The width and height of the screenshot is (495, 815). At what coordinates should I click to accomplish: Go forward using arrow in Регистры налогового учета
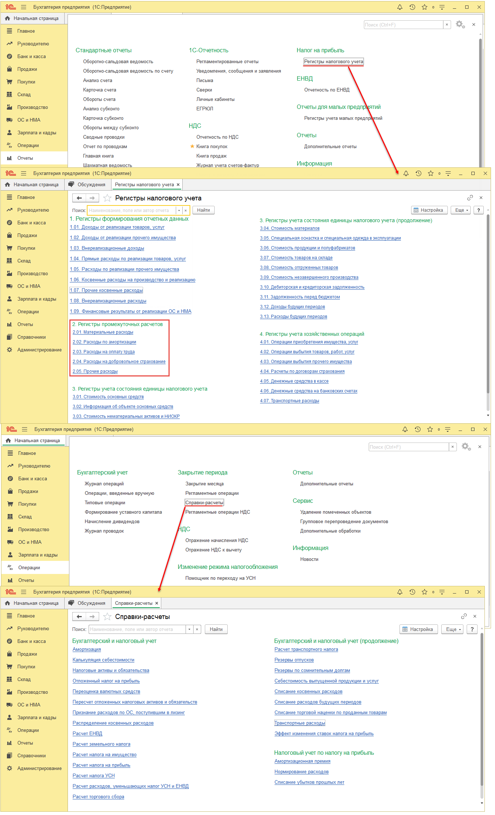point(92,198)
